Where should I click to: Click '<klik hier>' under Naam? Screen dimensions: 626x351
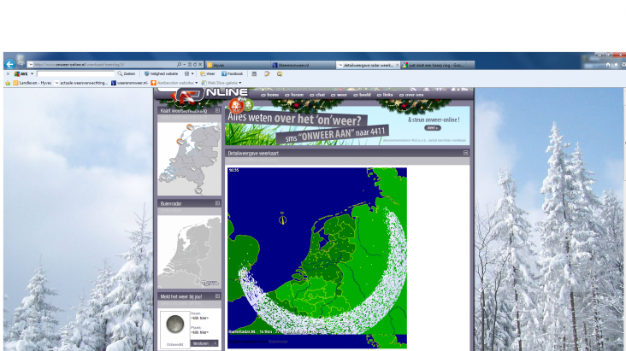pos(199,319)
